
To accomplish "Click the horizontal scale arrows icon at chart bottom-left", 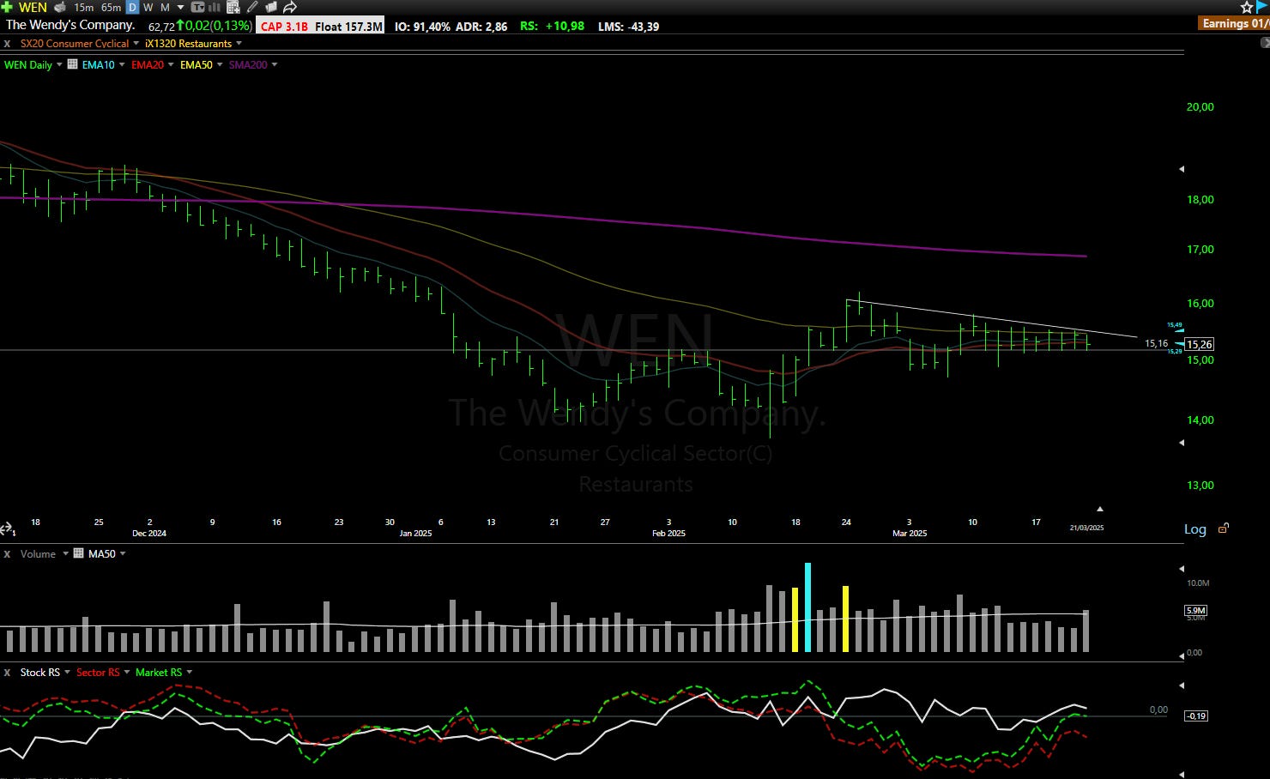I will [7, 528].
